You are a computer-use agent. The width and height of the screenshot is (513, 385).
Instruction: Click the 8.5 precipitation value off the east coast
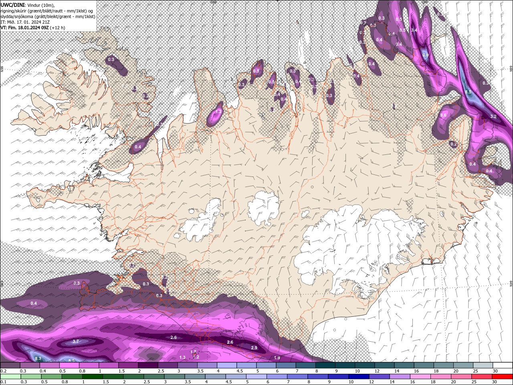pos(468,92)
